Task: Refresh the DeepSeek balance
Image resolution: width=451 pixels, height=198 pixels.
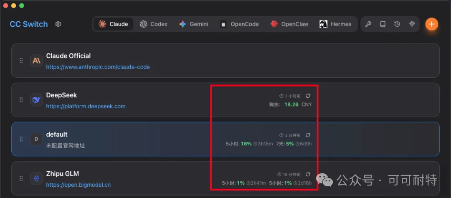Action: (x=308, y=96)
